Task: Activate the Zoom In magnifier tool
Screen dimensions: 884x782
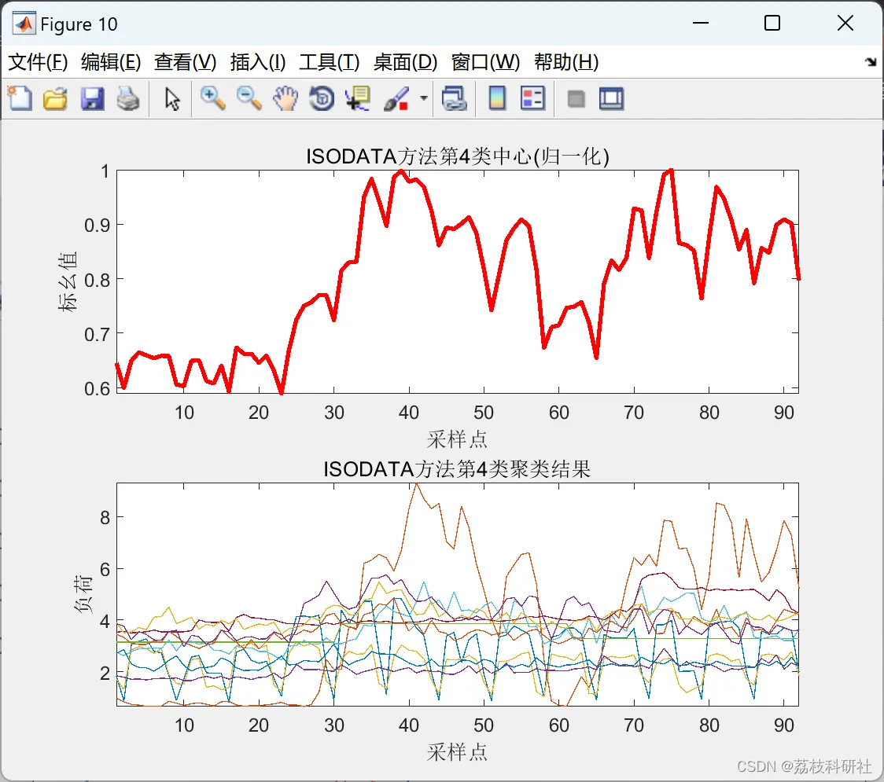Action: (x=213, y=99)
